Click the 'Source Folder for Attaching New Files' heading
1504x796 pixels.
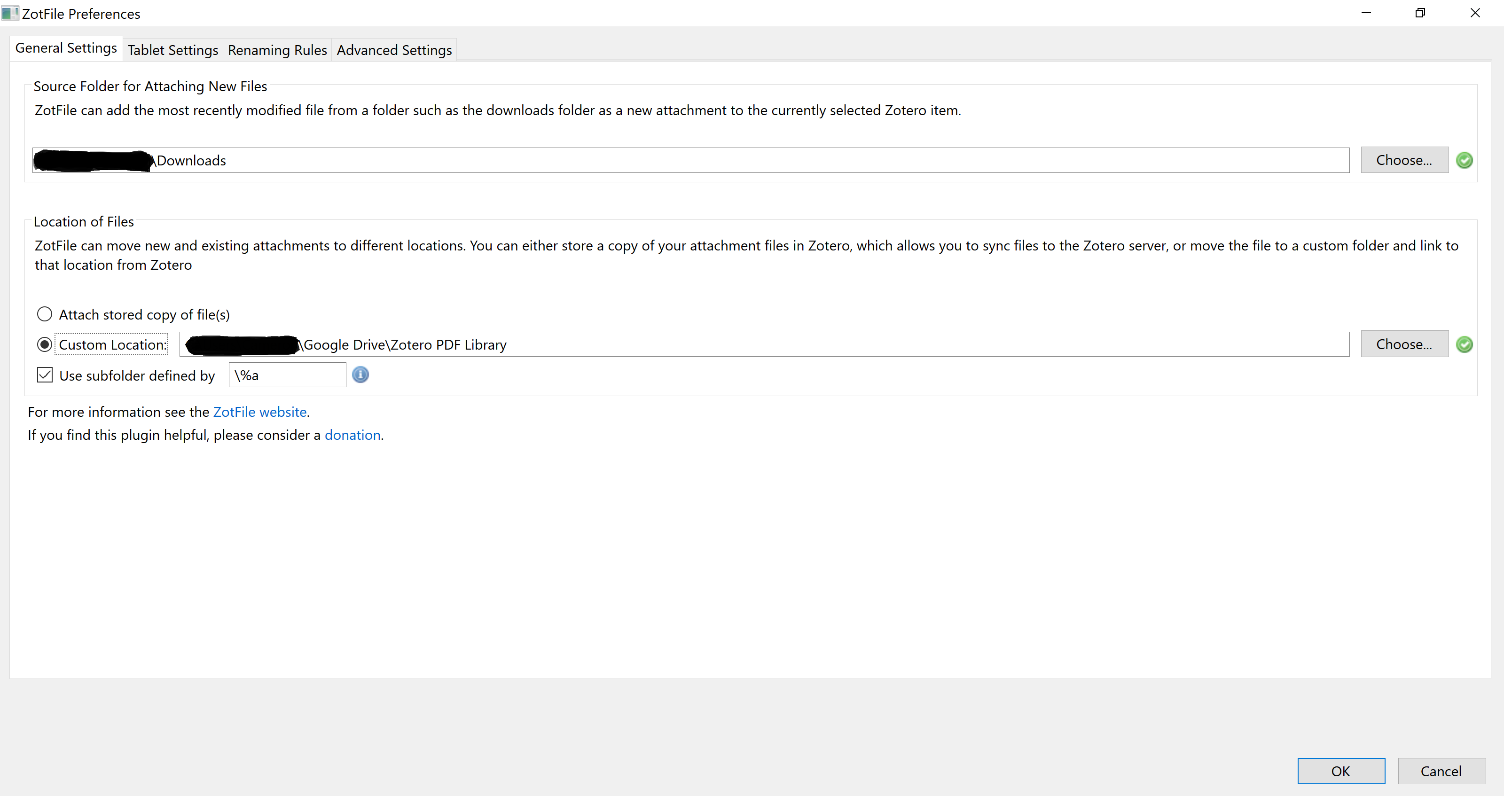coord(150,86)
